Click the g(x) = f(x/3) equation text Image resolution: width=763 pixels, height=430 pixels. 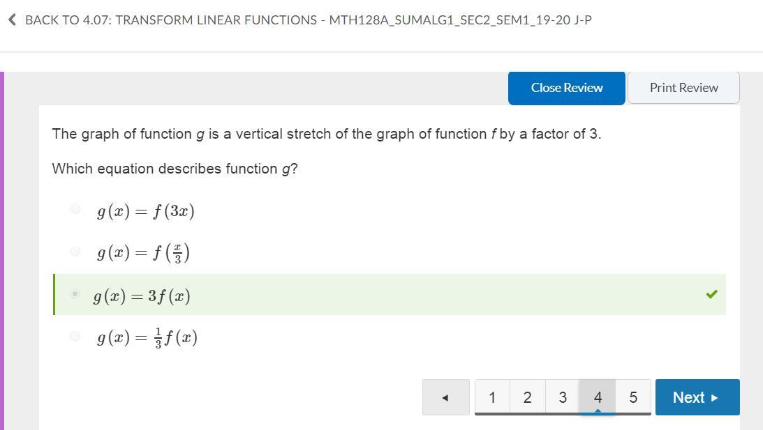(x=143, y=252)
